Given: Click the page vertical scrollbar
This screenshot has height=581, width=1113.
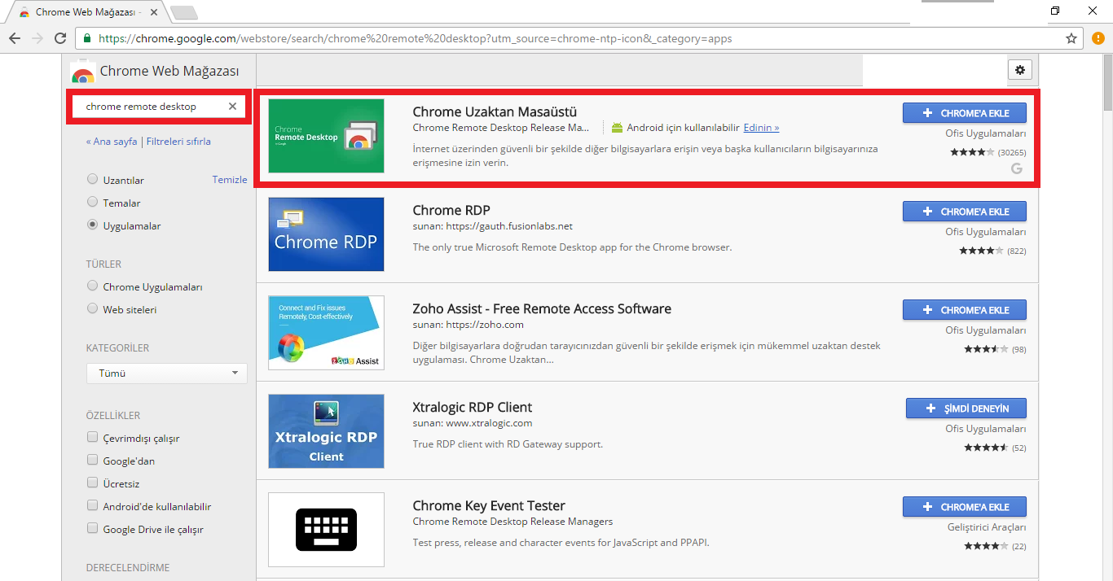Looking at the screenshot, I should 1107,81.
